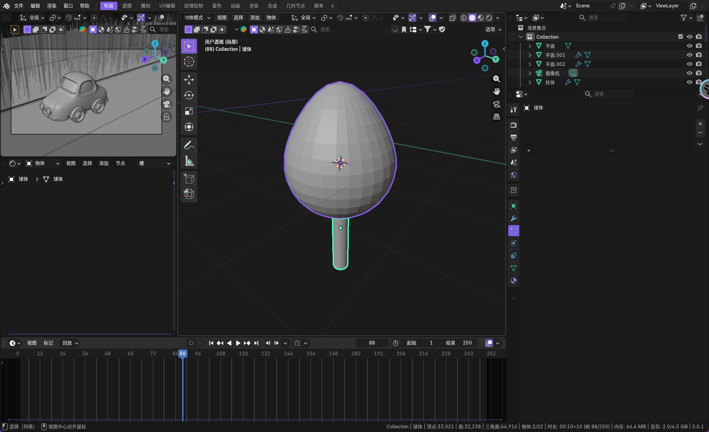
Task: Activate the Annotate pencil tool
Action: pyautogui.click(x=189, y=145)
